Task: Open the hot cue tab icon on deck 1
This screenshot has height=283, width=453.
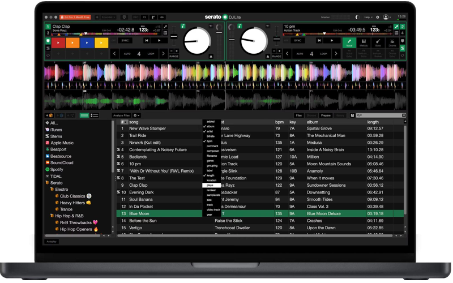Action: point(48,41)
